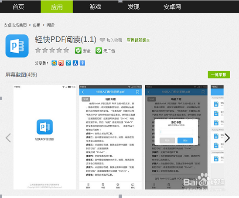Click the fifth rating star
Screen dimensions: 239x198
[x=66, y=50]
